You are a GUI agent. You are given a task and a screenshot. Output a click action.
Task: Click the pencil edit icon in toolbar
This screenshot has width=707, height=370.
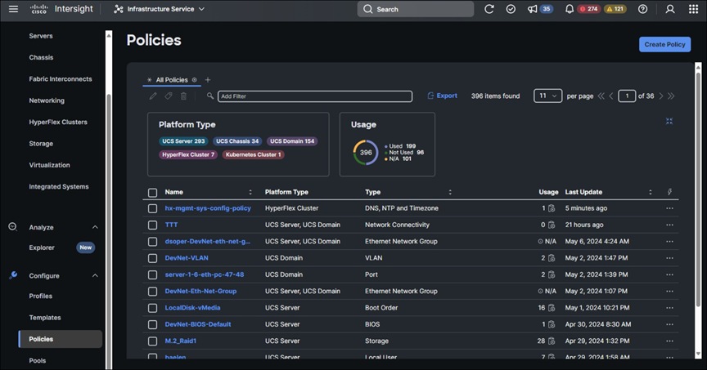153,96
